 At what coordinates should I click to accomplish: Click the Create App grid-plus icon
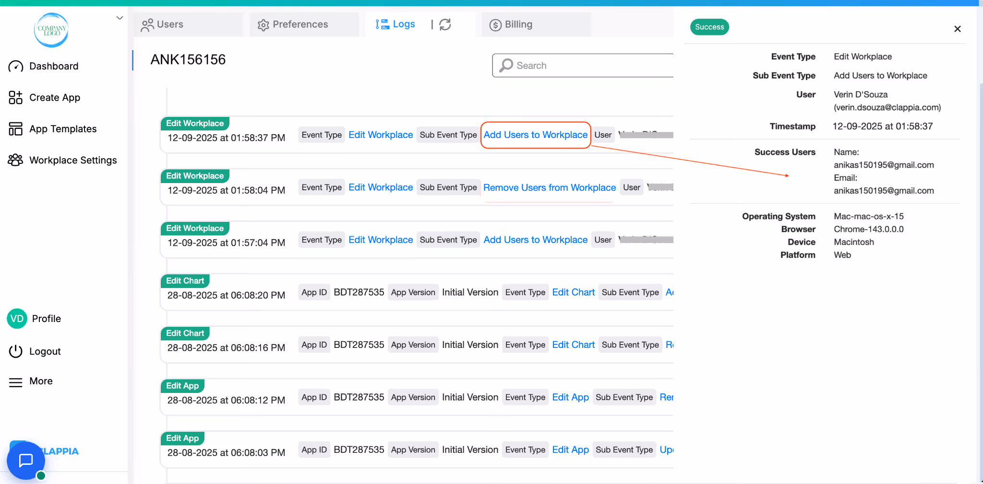coord(16,98)
